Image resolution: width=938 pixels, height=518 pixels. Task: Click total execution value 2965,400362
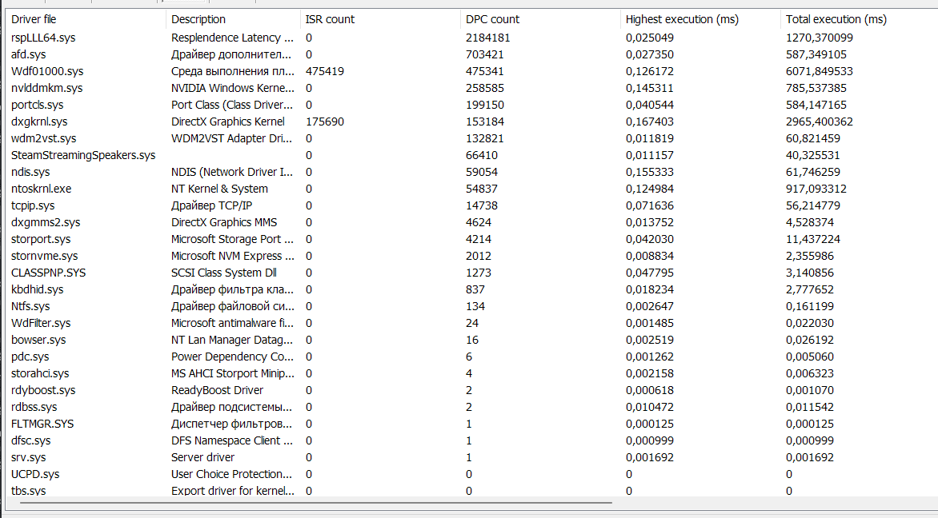tap(820, 122)
